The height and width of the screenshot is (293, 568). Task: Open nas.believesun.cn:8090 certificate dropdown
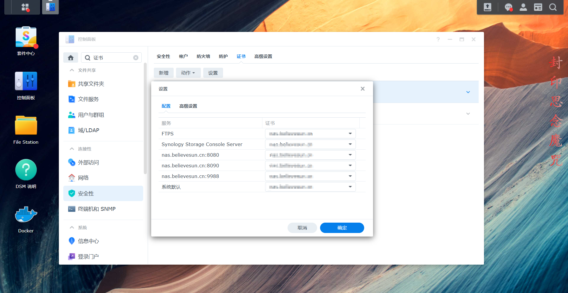310,166
